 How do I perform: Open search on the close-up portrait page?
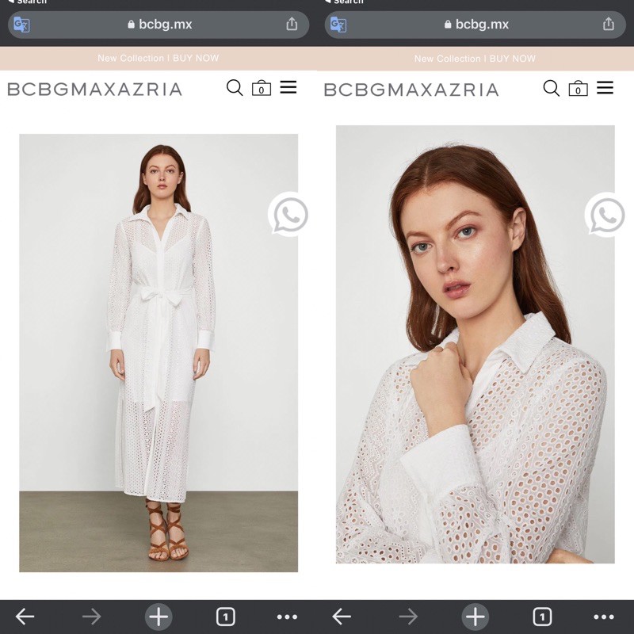pyautogui.click(x=552, y=88)
